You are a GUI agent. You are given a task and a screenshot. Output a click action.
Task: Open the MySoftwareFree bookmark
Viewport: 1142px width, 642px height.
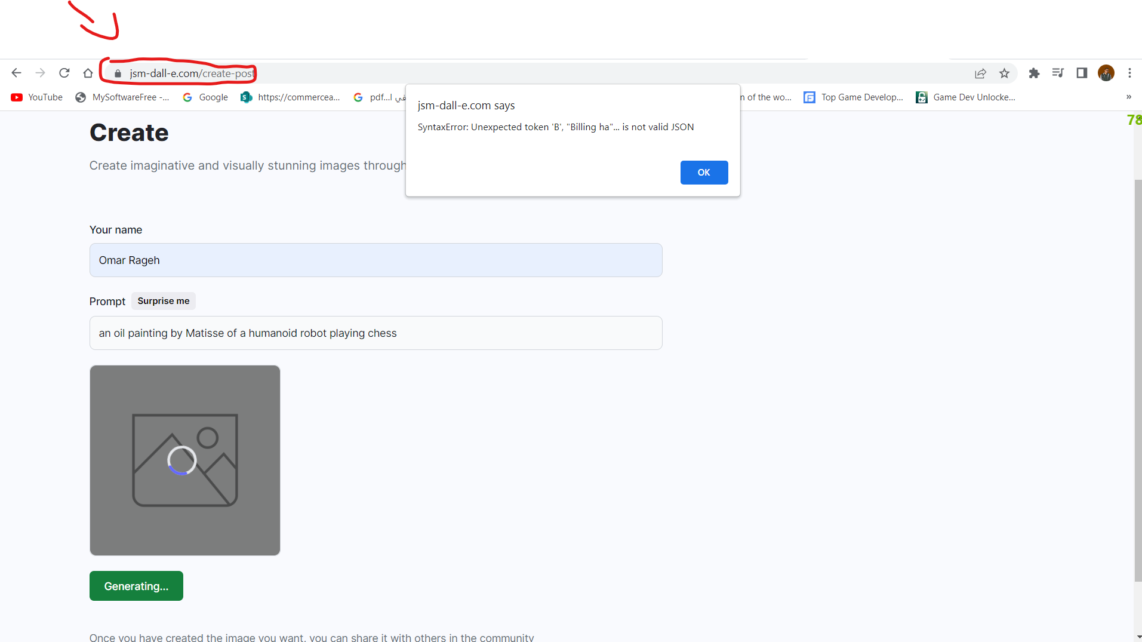122,97
